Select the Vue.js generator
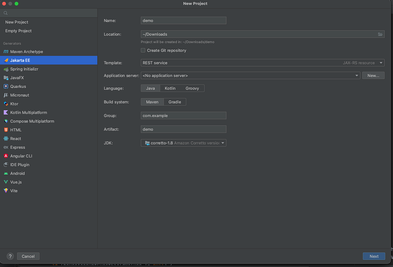Viewport: 393px width, 267px height. [16, 182]
